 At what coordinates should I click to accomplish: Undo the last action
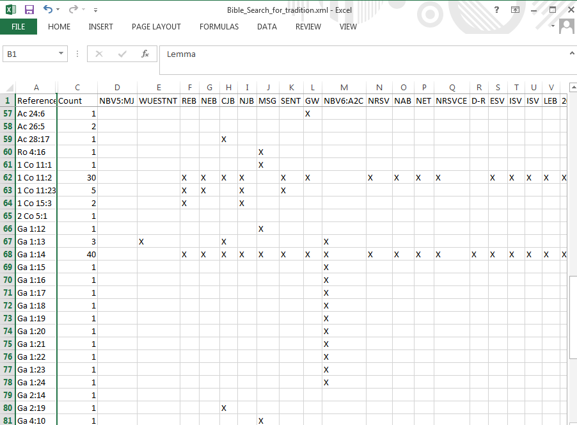click(x=48, y=9)
